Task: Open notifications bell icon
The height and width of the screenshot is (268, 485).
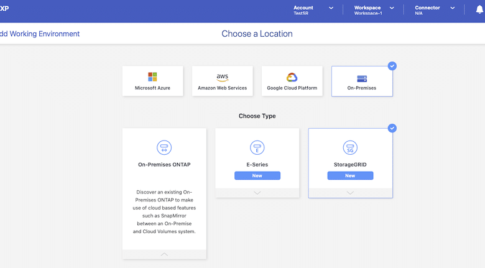Action: 479,9
